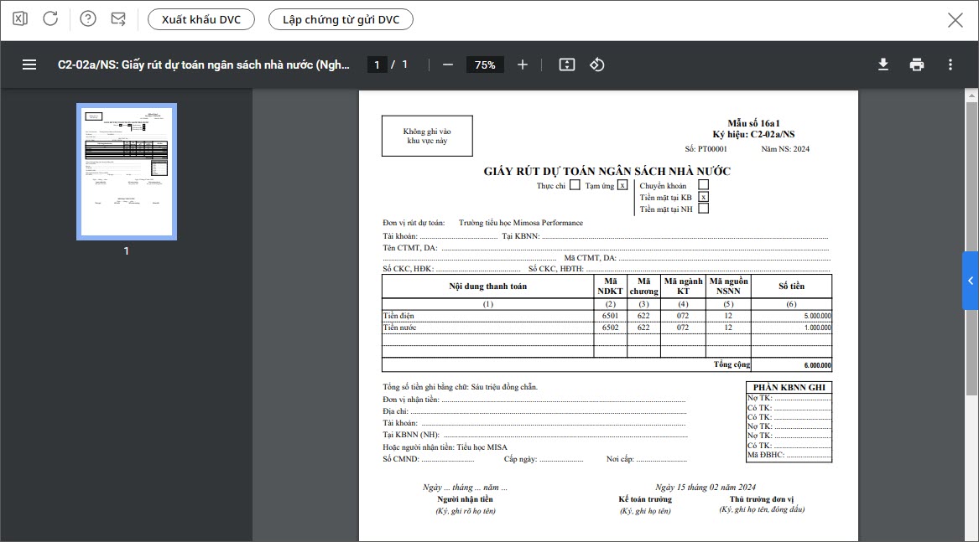Open the PDF more actions menu
This screenshot has height=542, width=979.
pos(950,65)
